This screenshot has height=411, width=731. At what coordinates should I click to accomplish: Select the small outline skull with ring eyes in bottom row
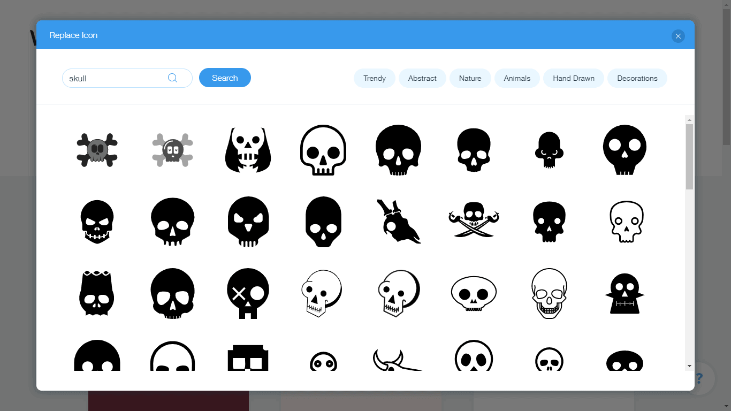click(323, 362)
